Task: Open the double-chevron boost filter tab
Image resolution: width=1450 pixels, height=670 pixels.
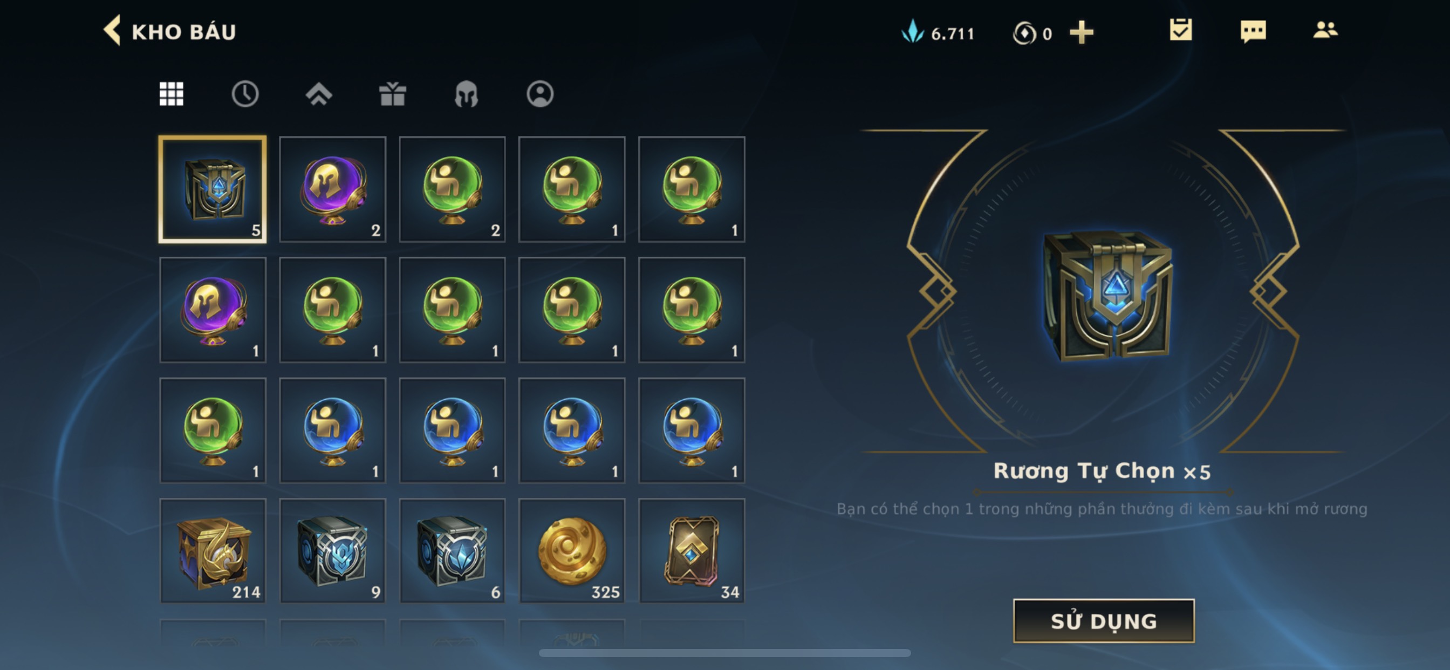Action: point(319,93)
